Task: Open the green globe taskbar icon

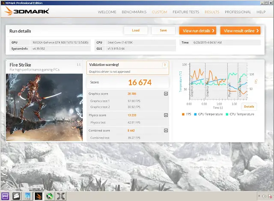Action: pyautogui.click(x=50, y=196)
